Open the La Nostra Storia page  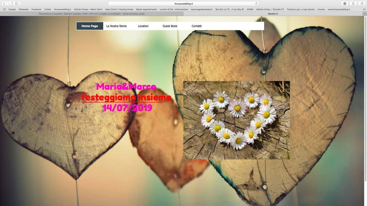(x=116, y=26)
